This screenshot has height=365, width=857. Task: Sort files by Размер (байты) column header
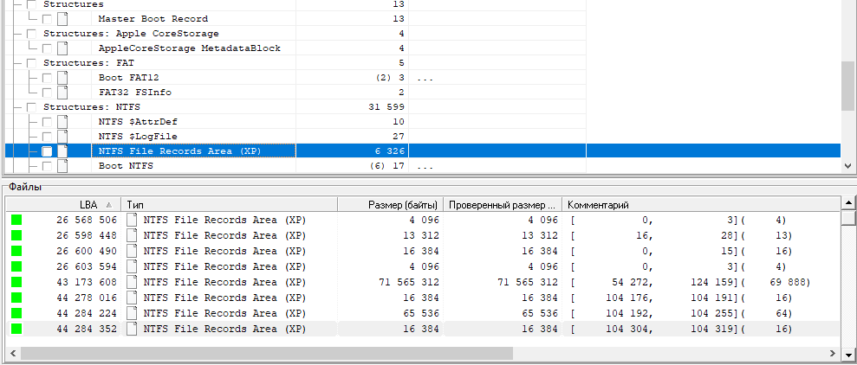tap(390, 205)
